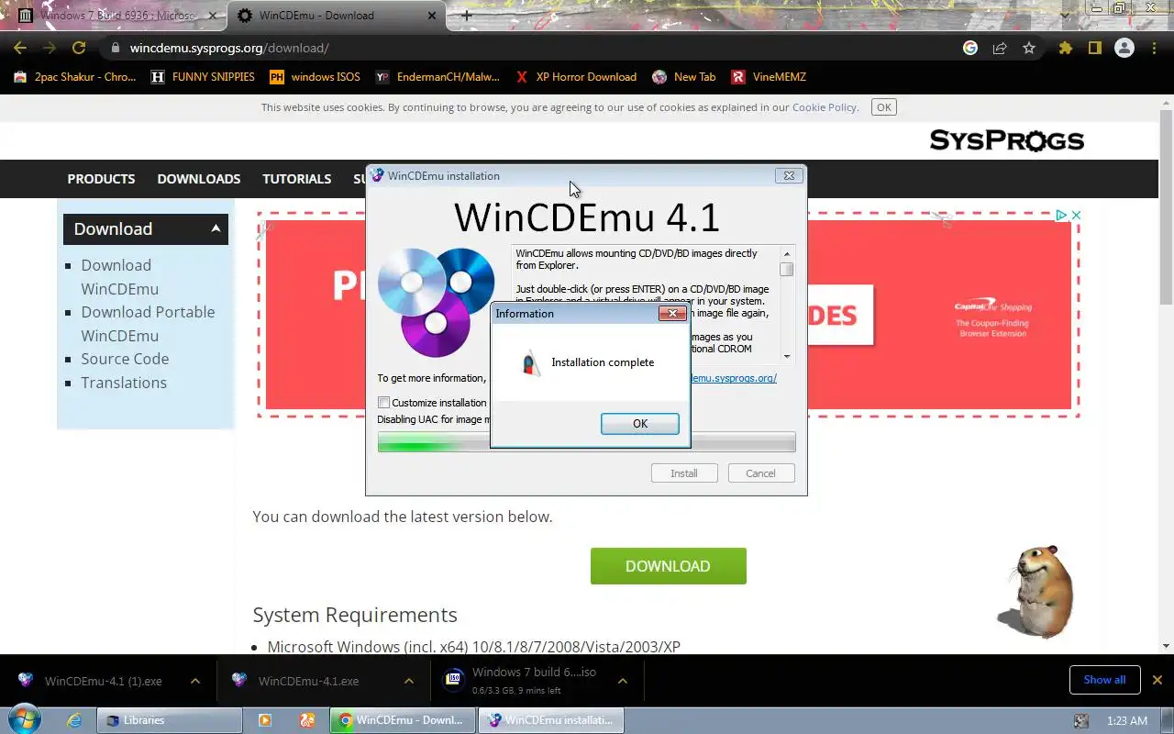Toggle the Customize installation checkbox
Image resolution: width=1174 pixels, height=734 pixels.
pyautogui.click(x=383, y=403)
